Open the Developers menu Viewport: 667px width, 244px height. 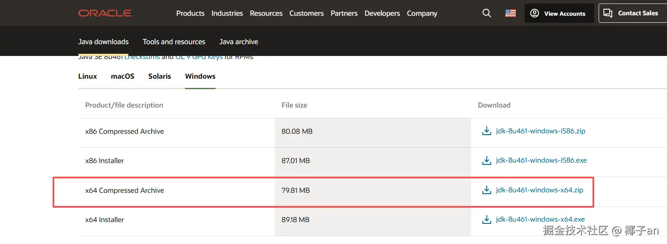(x=382, y=13)
